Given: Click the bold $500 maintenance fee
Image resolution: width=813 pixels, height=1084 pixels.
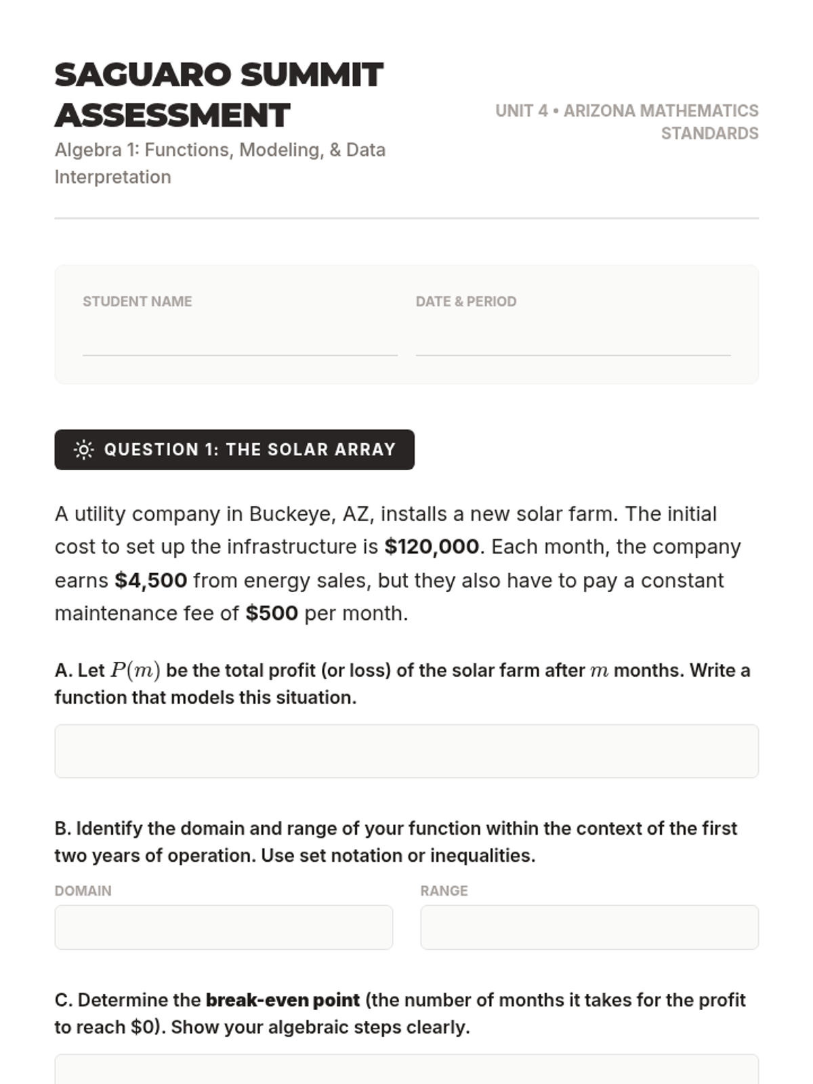Looking at the screenshot, I should point(272,614).
